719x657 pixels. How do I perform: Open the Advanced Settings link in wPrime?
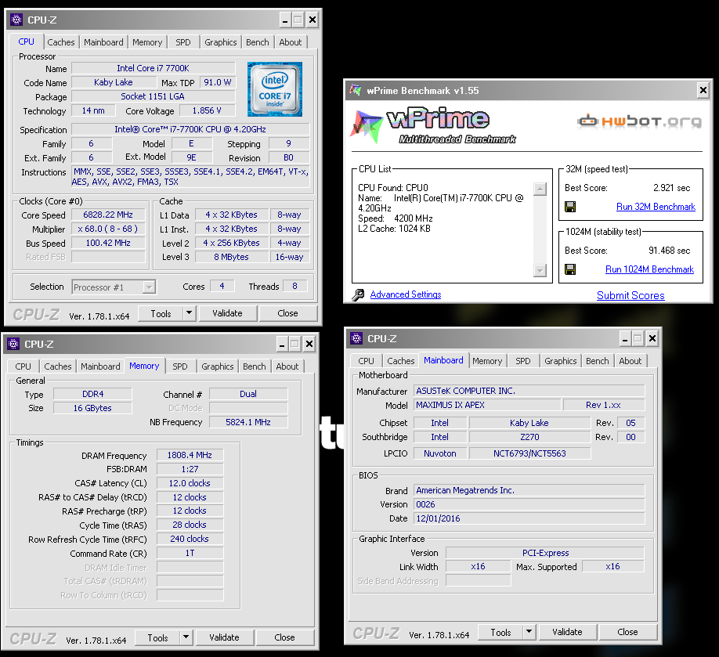[406, 294]
